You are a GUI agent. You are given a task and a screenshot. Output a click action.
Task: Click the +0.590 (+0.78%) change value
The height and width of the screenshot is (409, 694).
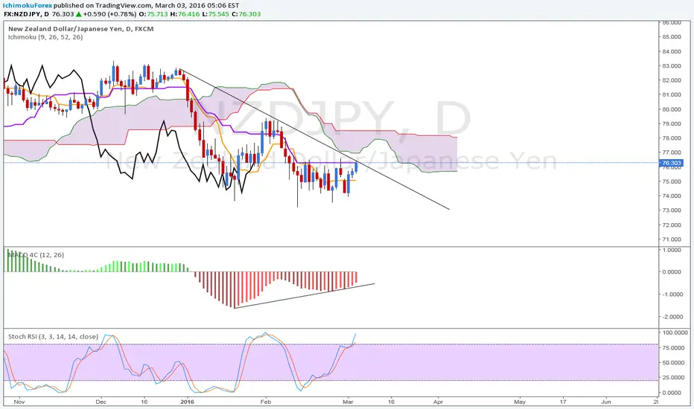click(x=109, y=14)
